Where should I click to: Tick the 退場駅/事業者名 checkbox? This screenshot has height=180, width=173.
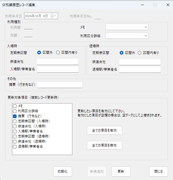[x=15, y=147]
